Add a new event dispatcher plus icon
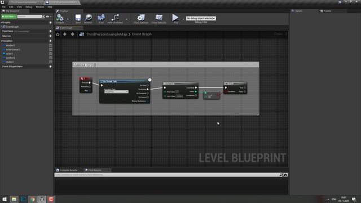 coord(50,67)
